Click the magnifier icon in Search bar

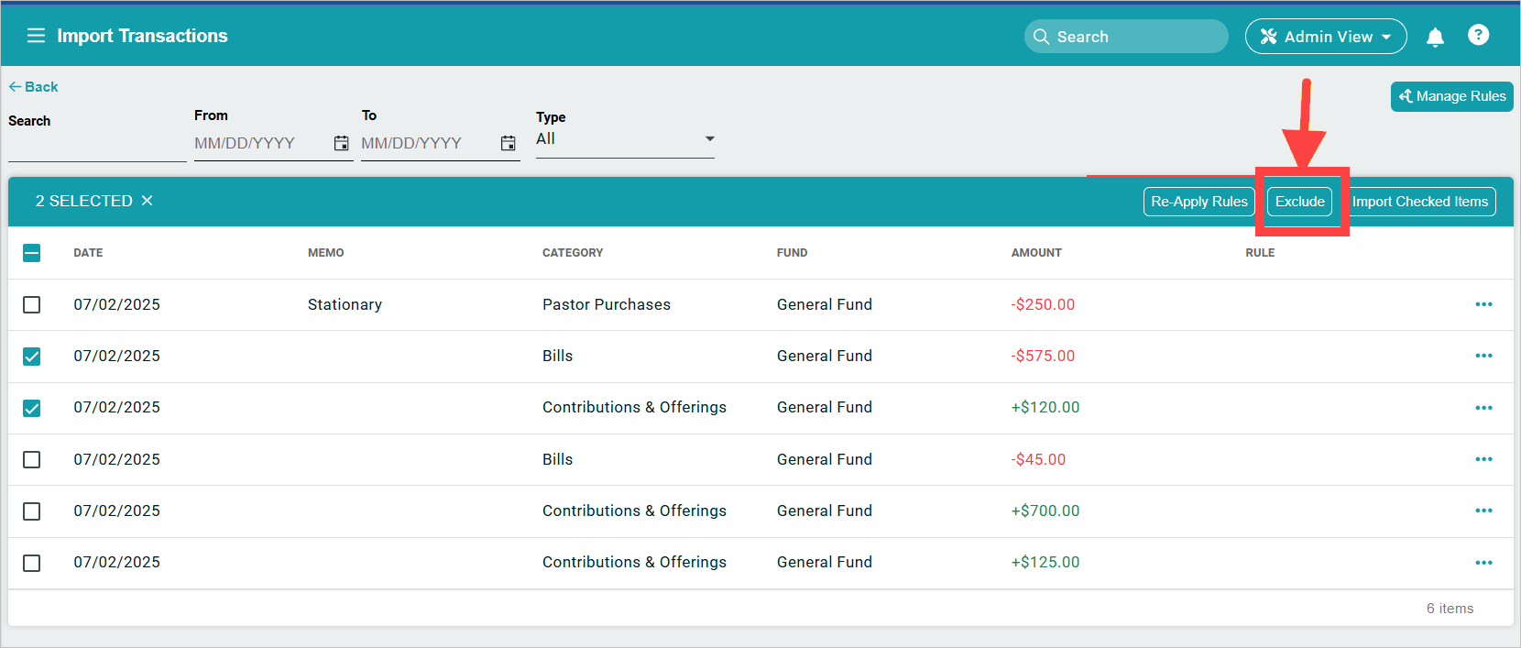pos(1041,37)
